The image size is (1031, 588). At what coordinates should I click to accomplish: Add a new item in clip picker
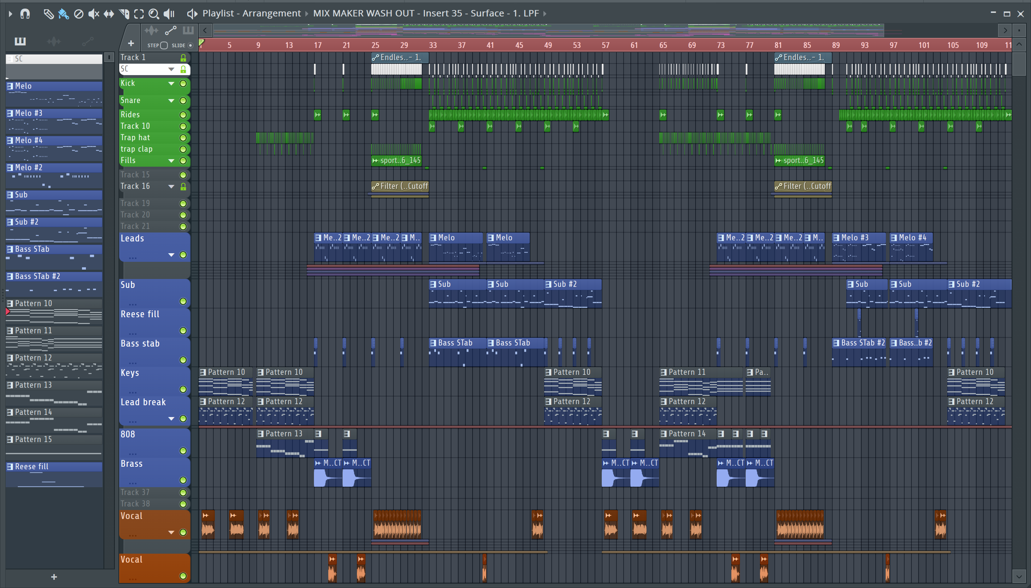(x=54, y=577)
